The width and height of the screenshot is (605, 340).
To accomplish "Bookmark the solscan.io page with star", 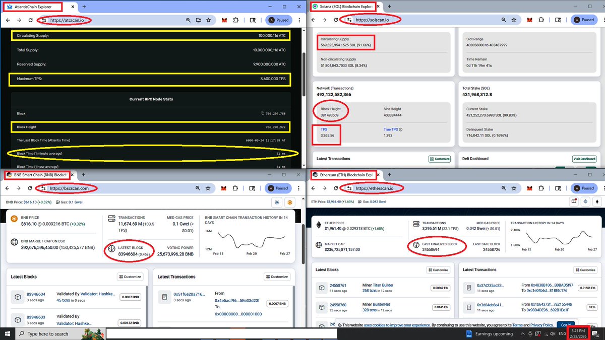I will coord(514,20).
